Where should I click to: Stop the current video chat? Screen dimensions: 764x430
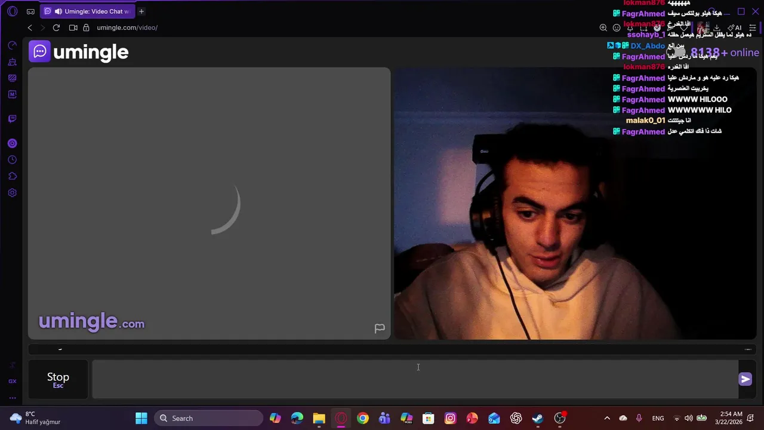[58, 379]
